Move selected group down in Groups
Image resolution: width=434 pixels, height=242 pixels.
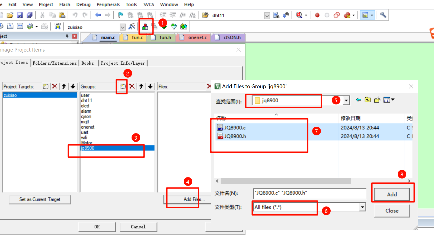150,86
